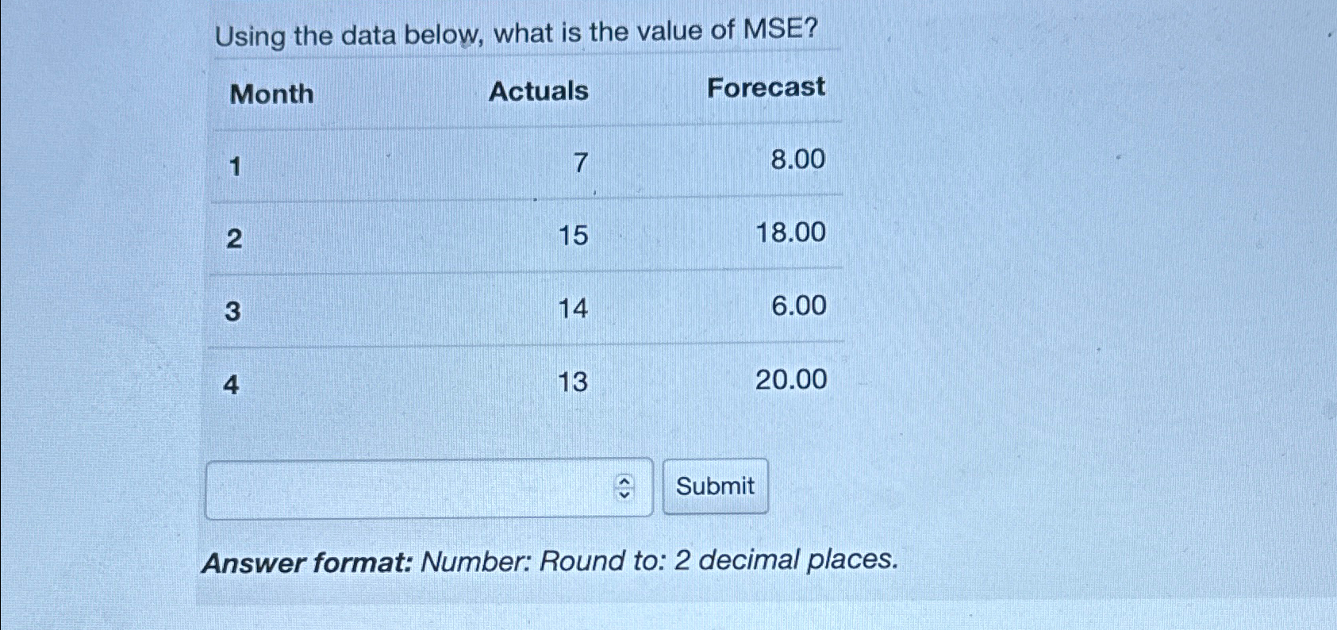Screen dimensions: 1337x630
Task: Click the down arrow on the number spinner
Action: pyautogui.click(x=626, y=494)
